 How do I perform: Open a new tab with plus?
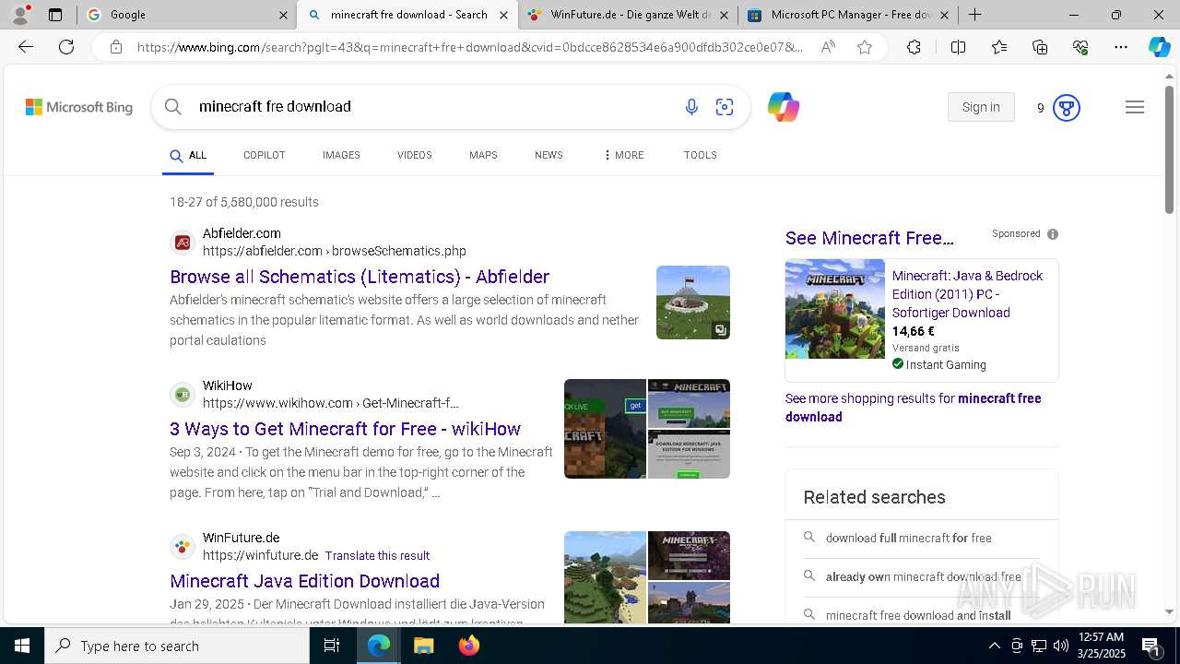click(x=974, y=15)
